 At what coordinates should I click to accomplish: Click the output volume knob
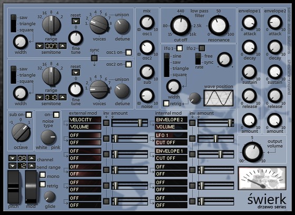pyautogui.click(x=252, y=152)
